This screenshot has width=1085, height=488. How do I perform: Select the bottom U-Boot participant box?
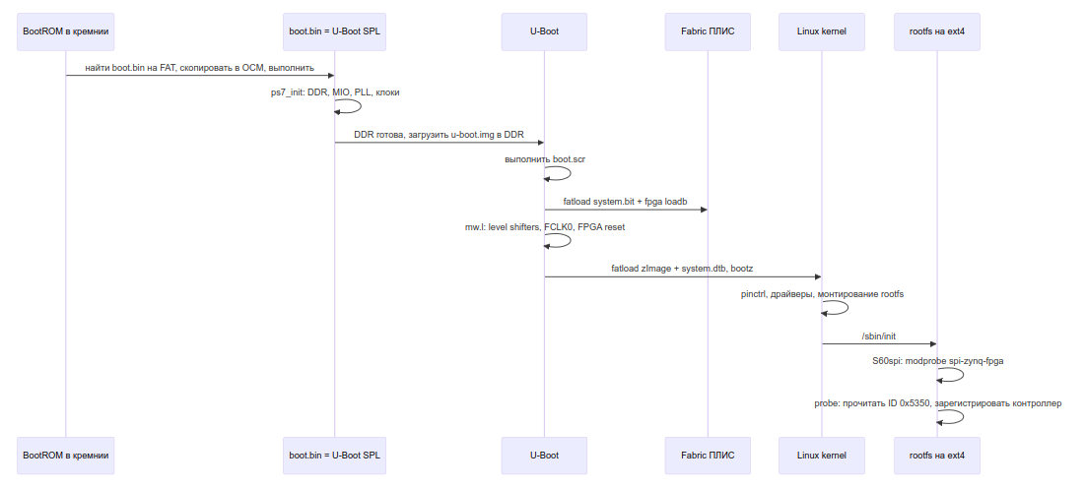544,456
